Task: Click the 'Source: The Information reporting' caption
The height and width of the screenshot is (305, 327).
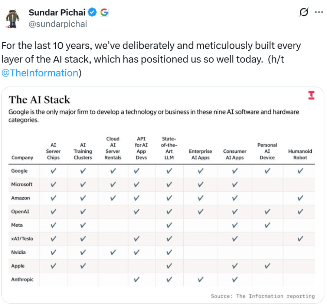Action: click(262, 296)
